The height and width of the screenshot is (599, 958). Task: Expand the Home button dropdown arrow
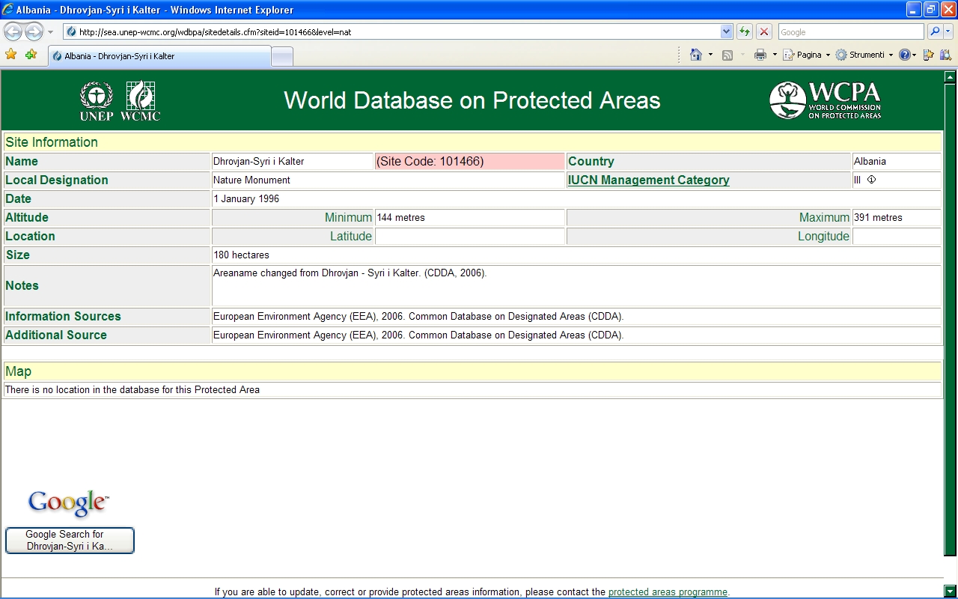point(710,55)
